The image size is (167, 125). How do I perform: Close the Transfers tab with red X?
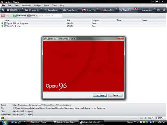pyautogui.click(x=135, y=8)
